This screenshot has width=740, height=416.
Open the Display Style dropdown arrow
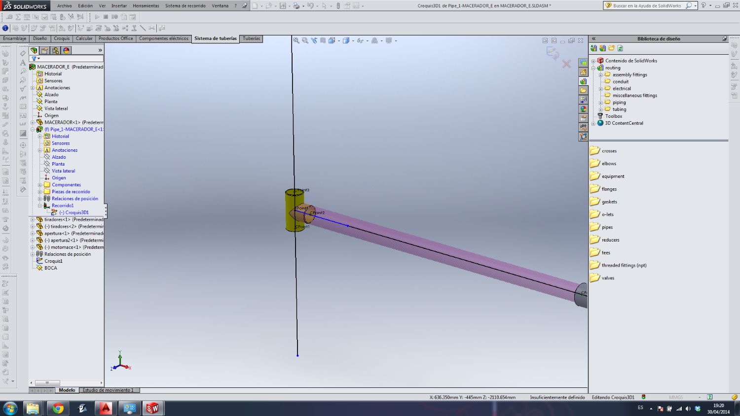point(353,41)
